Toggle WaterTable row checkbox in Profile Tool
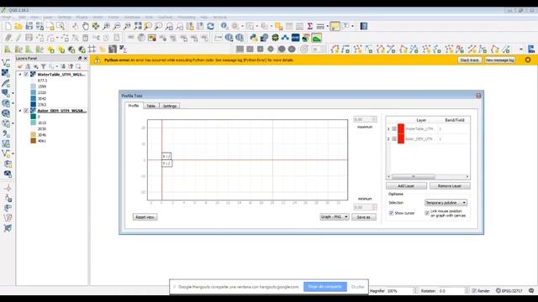 394,129
